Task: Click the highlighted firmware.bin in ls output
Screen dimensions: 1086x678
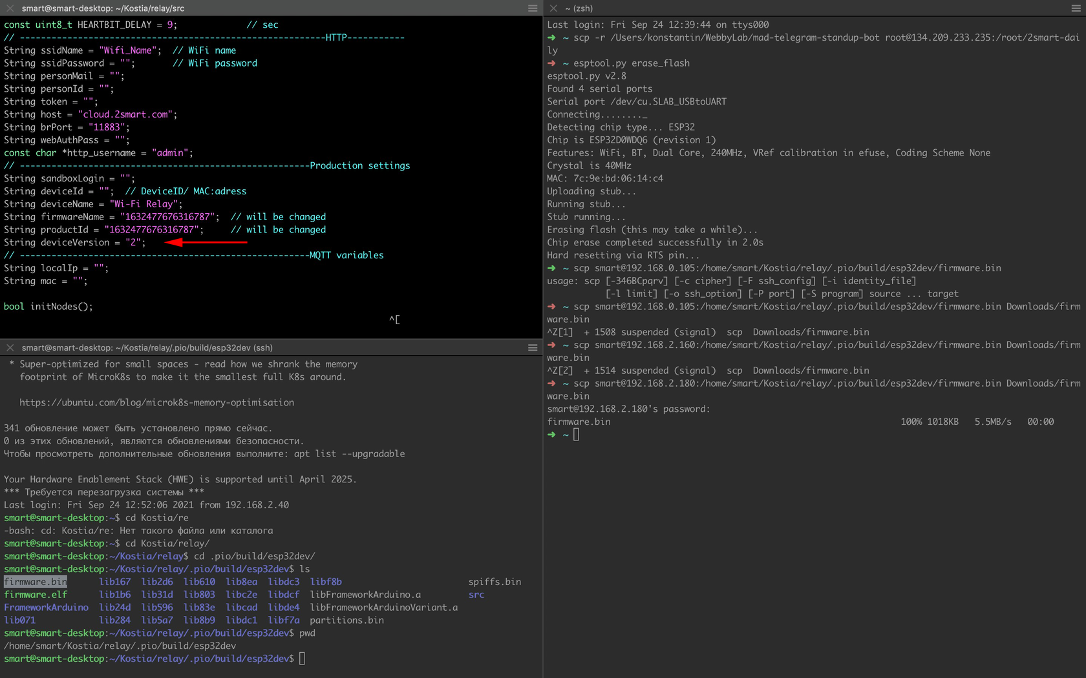Action: point(36,582)
